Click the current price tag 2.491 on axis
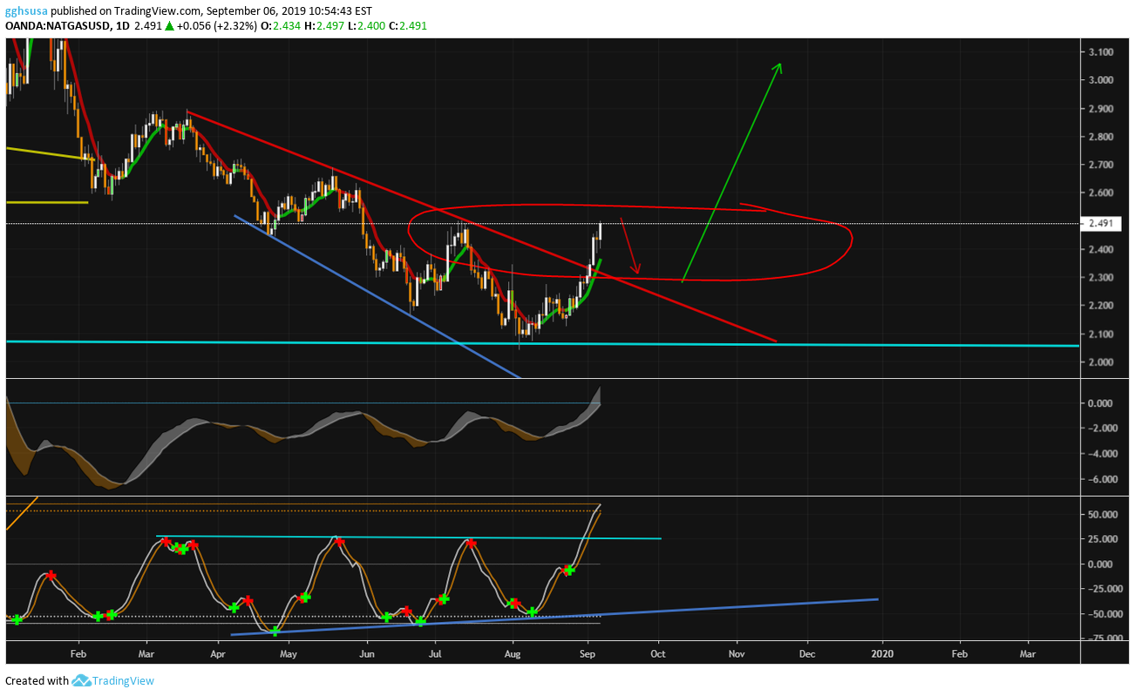 coord(1102,224)
